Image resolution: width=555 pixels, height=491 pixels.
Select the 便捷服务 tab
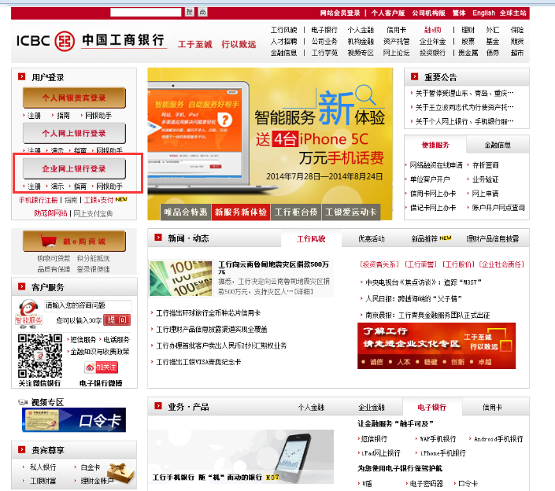pyautogui.click(x=435, y=145)
